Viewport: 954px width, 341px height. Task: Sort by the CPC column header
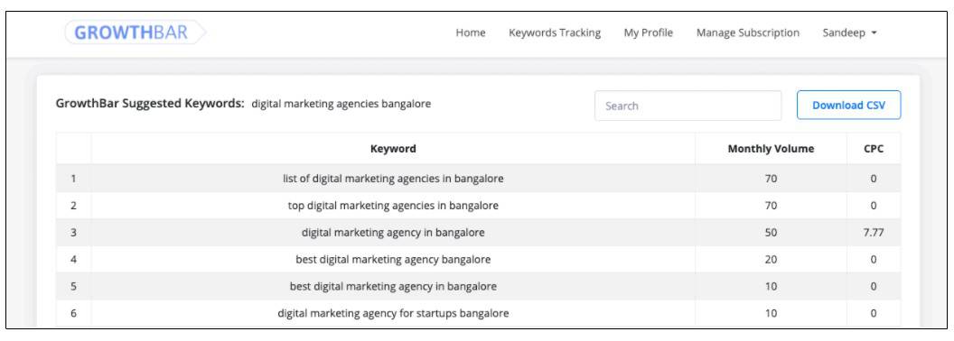point(873,148)
